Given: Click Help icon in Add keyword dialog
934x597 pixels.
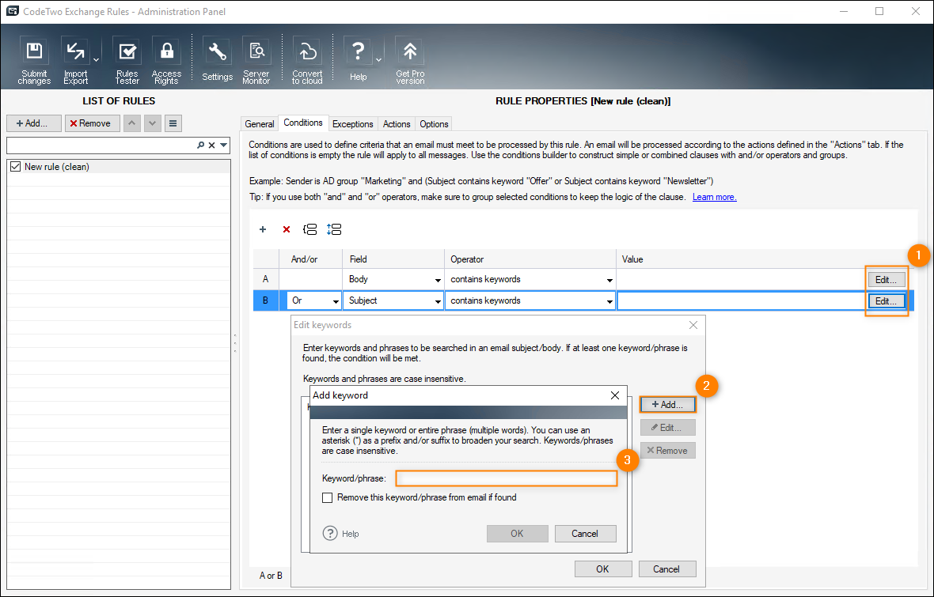Looking at the screenshot, I should pos(330,533).
